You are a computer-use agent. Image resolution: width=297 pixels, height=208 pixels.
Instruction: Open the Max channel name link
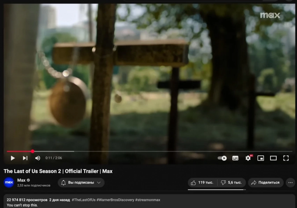21,180
